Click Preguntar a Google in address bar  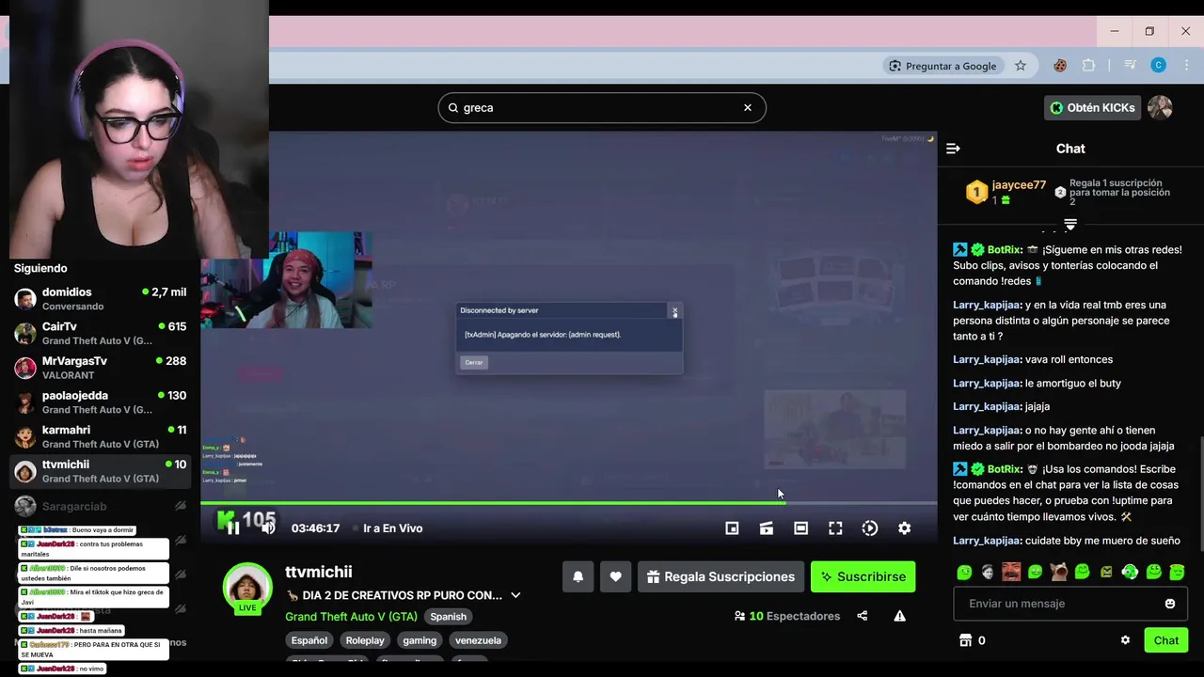click(943, 66)
